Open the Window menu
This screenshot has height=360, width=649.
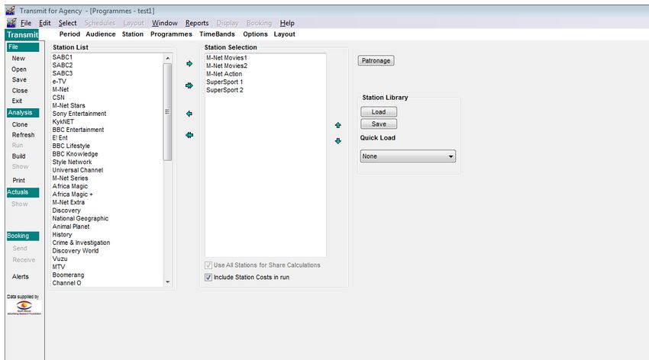coord(164,23)
